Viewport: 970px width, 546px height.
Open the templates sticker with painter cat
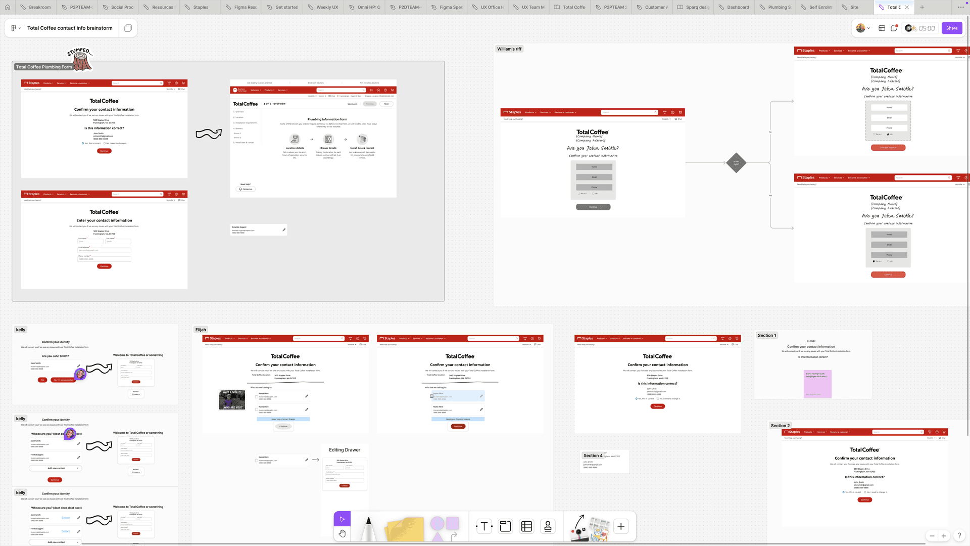(600, 530)
